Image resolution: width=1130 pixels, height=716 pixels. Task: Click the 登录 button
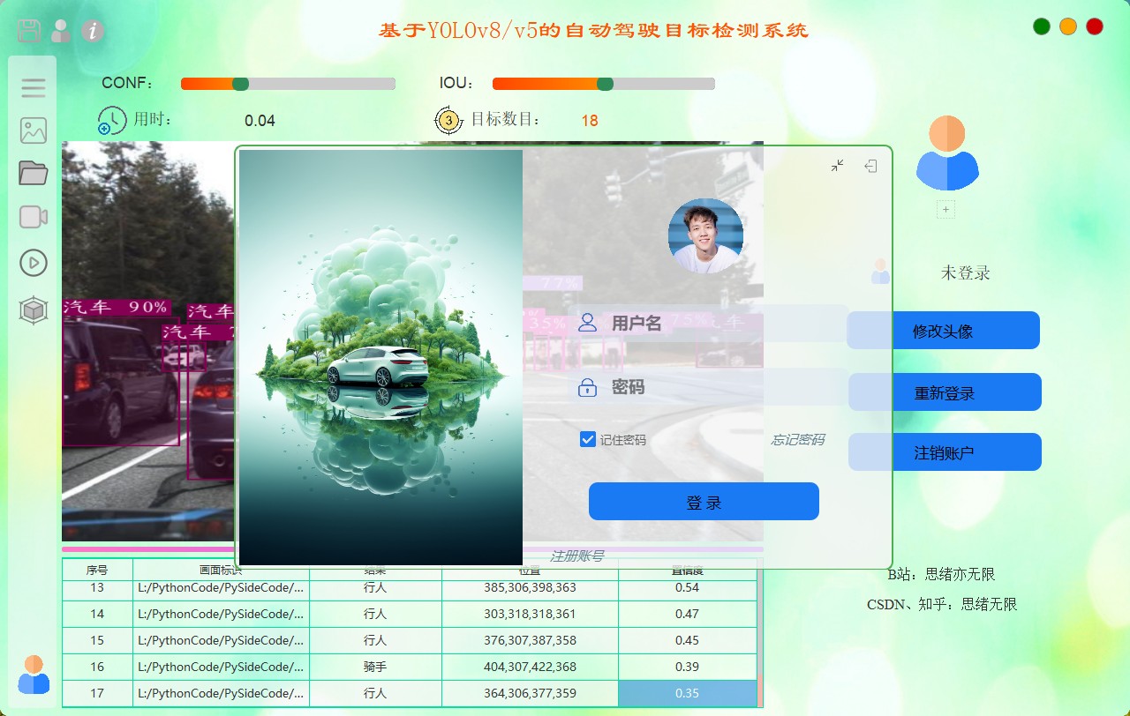(x=704, y=502)
